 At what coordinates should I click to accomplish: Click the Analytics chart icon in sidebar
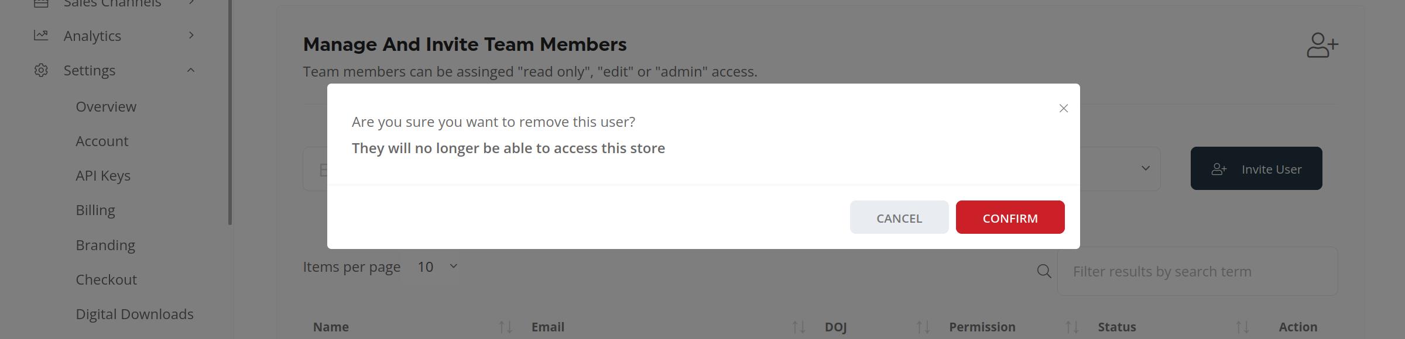tap(40, 35)
